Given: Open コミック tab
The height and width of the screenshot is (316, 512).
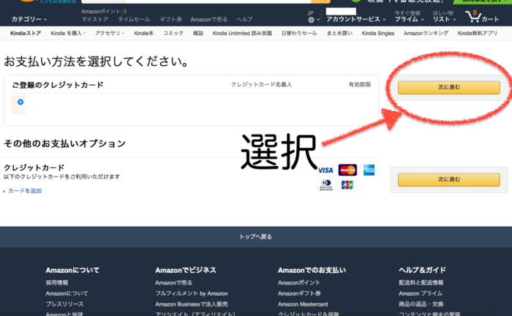Looking at the screenshot, I should (173, 34).
